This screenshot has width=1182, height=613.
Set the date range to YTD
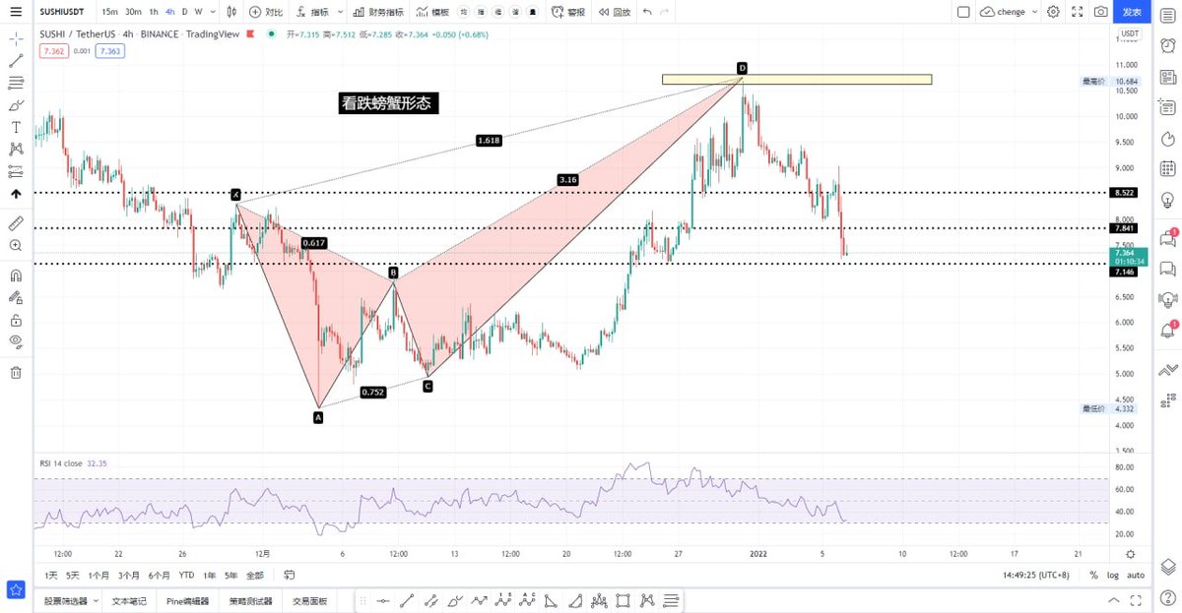186,575
